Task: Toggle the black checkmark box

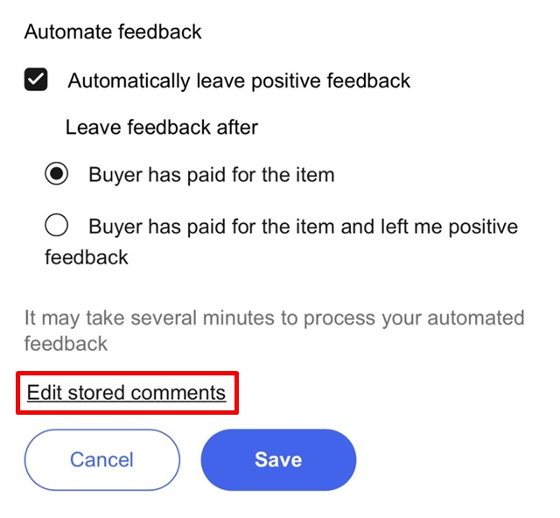Action: pyautogui.click(x=36, y=81)
